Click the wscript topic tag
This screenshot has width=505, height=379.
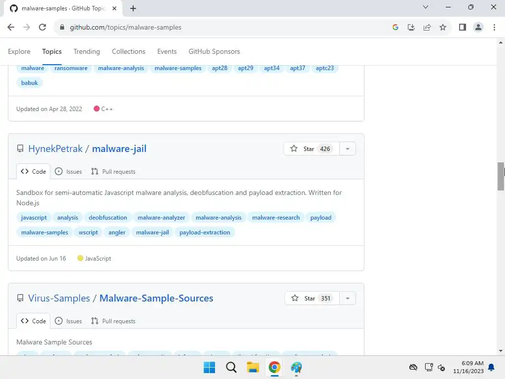(88, 232)
